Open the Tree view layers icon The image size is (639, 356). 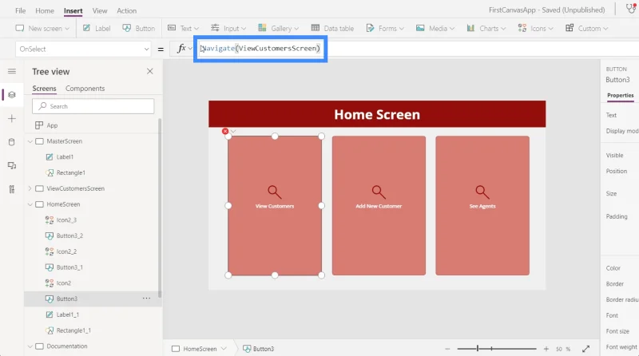click(12, 95)
